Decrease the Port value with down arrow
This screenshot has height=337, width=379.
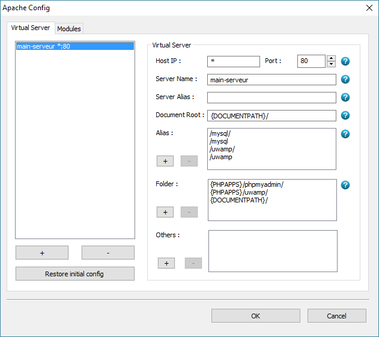331,64
